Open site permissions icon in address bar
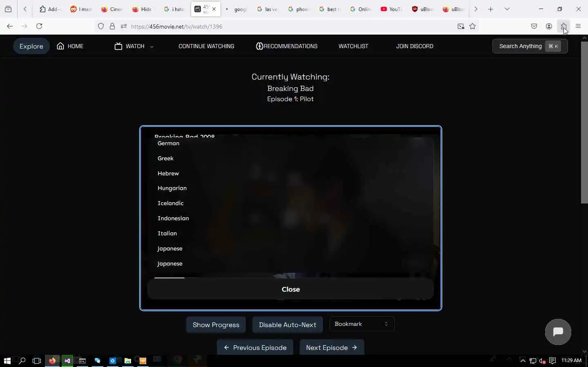Viewport: 588px width, 367px height. [x=124, y=27]
